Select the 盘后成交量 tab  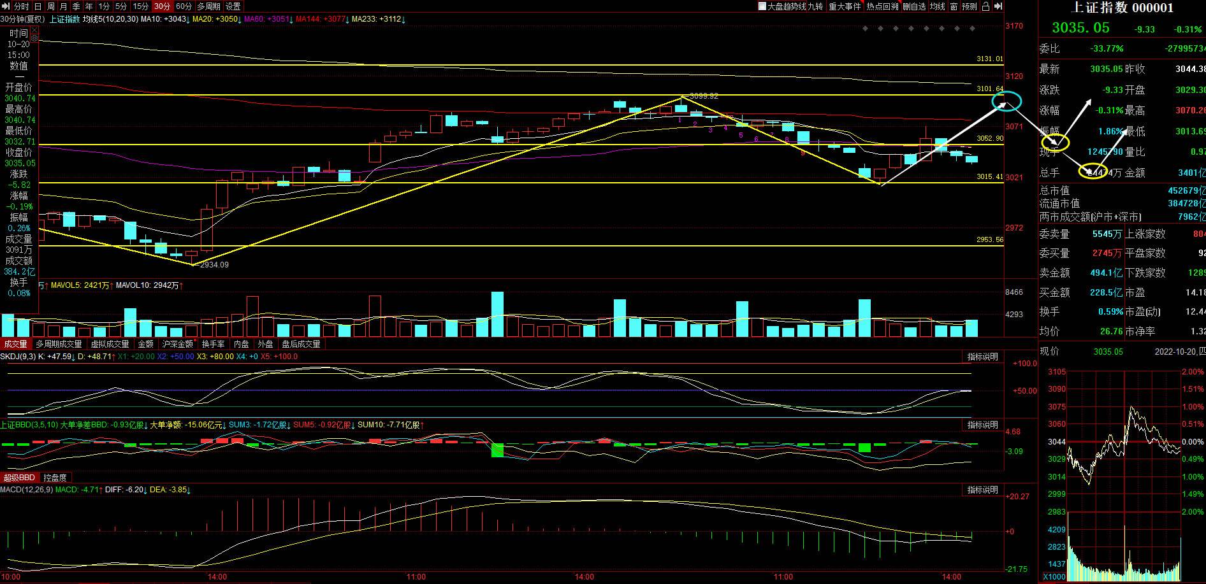[301, 344]
